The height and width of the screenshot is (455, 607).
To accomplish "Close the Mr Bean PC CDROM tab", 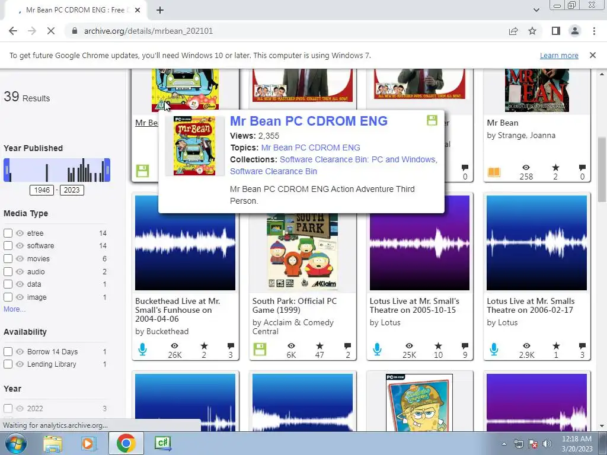I will tap(138, 10).
